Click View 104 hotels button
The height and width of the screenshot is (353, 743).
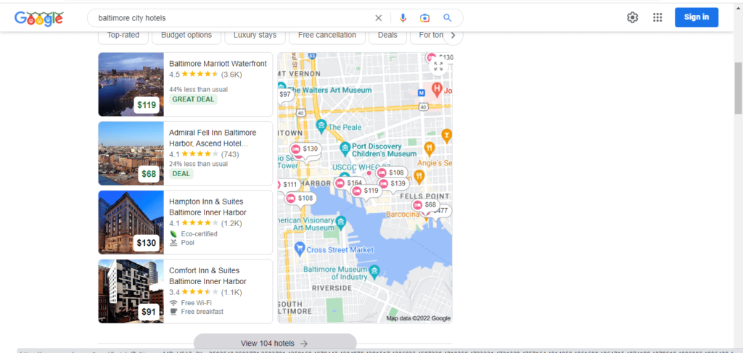(275, 343)
